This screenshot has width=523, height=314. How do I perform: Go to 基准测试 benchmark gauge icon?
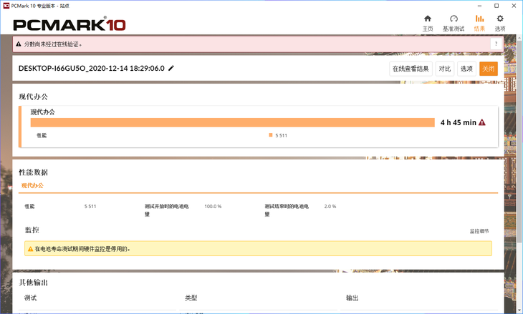(454, 19)
